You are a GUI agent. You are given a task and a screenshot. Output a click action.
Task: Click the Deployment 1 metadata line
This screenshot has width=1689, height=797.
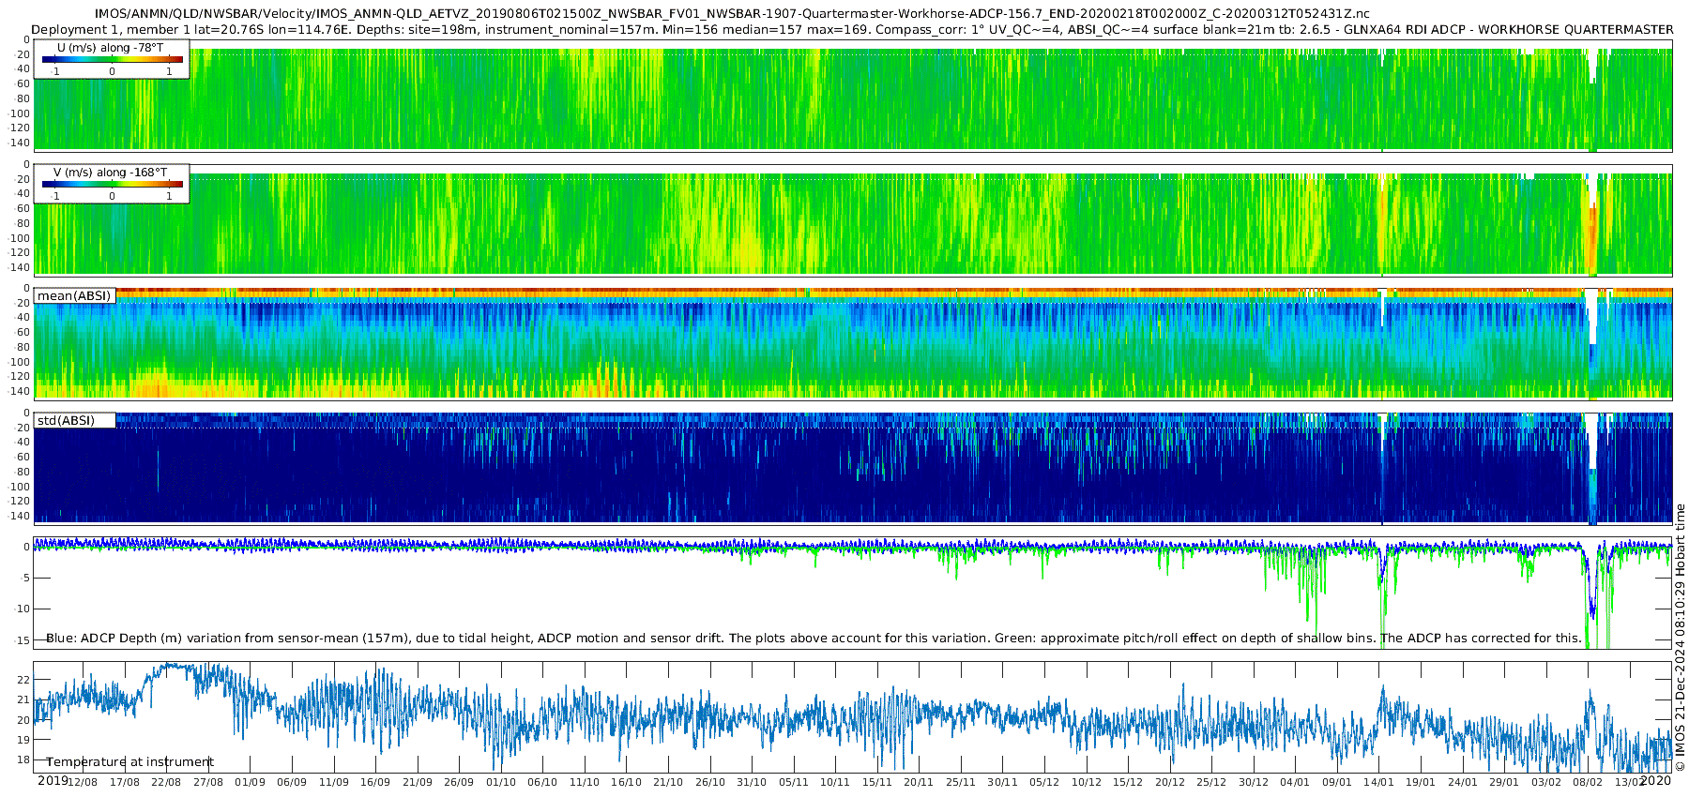point(852,30)
